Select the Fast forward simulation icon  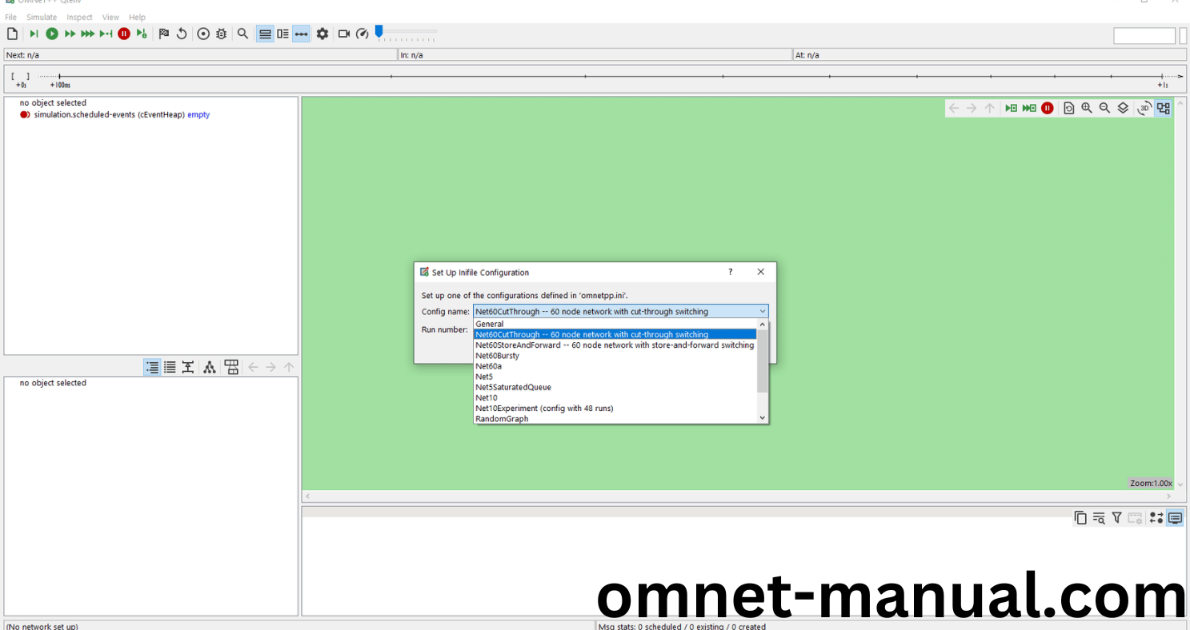point(70,34)
